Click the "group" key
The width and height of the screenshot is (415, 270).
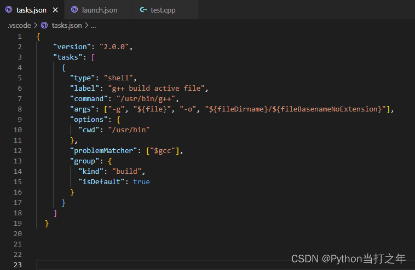click(84, 161)
